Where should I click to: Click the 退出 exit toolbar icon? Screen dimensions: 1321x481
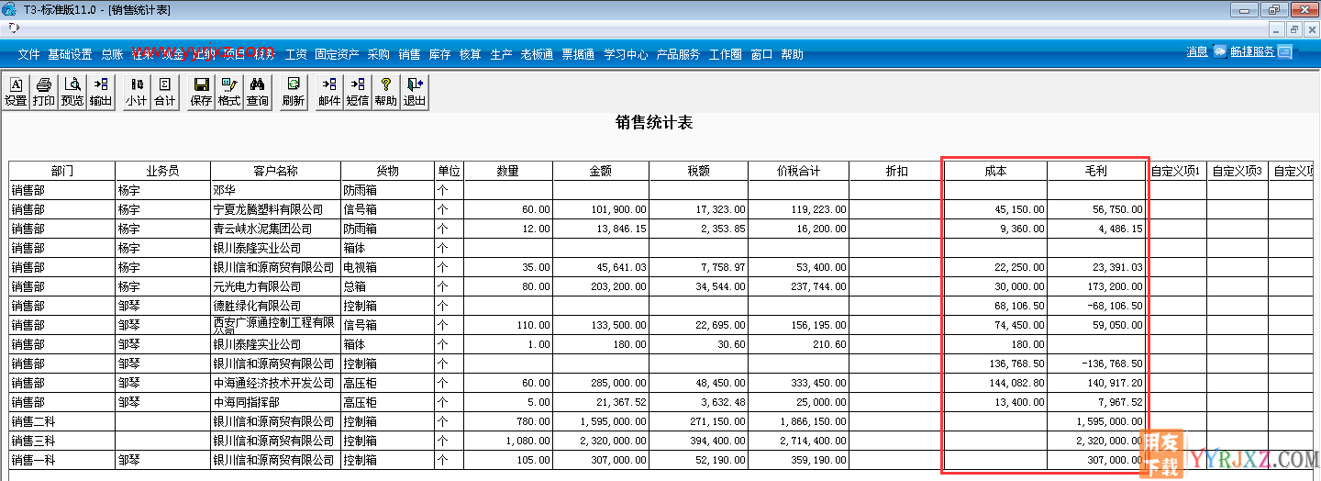(415, 92)
